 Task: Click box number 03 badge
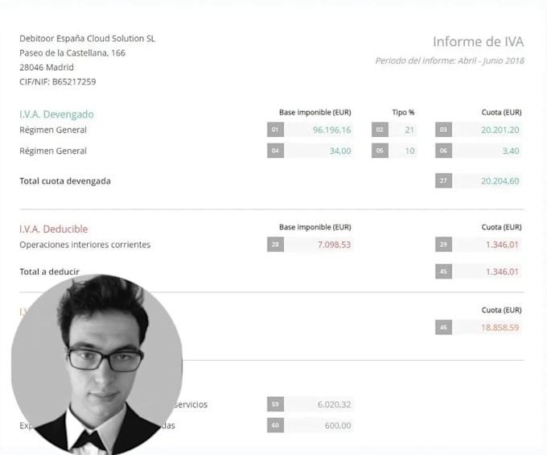pyautogui.click(x=443, y=130)
